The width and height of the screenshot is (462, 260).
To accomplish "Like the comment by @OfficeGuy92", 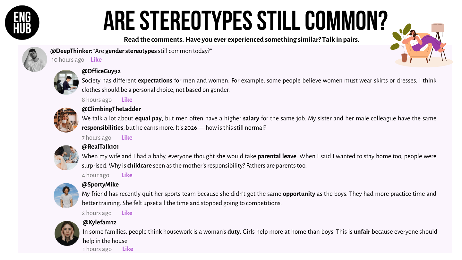I will [x=127, y=100].
